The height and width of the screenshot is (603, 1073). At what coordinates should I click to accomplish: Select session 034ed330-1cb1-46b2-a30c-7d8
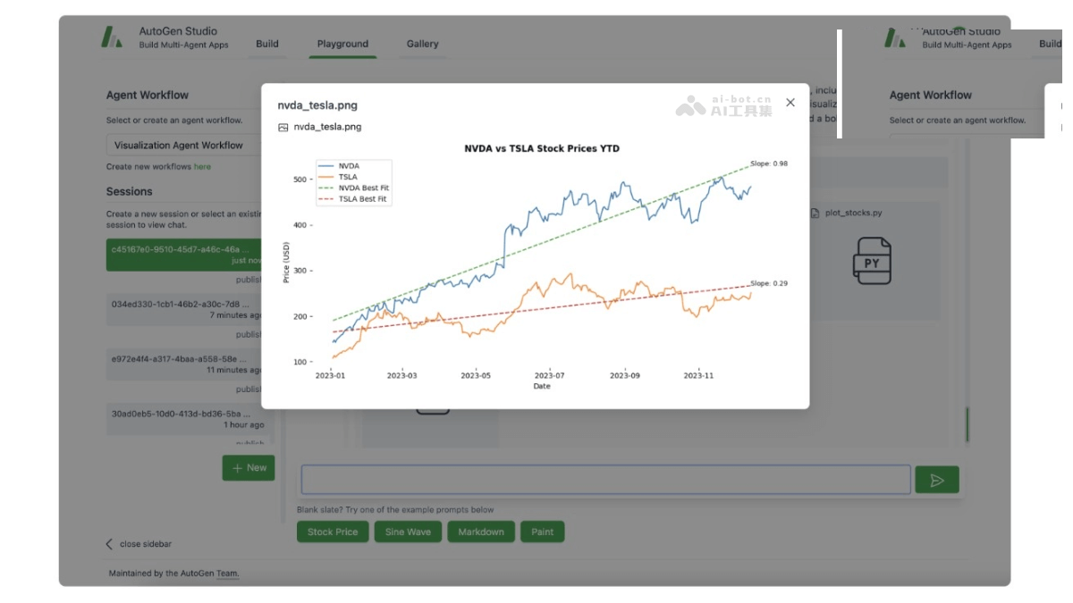pos(185,309)
